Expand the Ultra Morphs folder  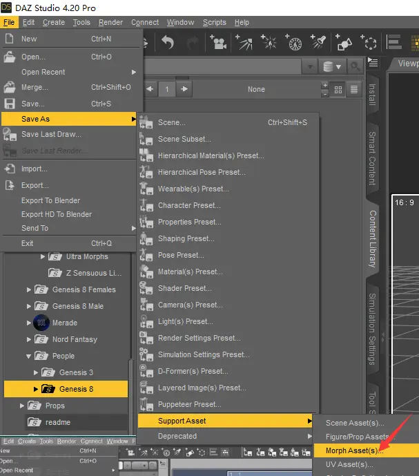point(43,257)
